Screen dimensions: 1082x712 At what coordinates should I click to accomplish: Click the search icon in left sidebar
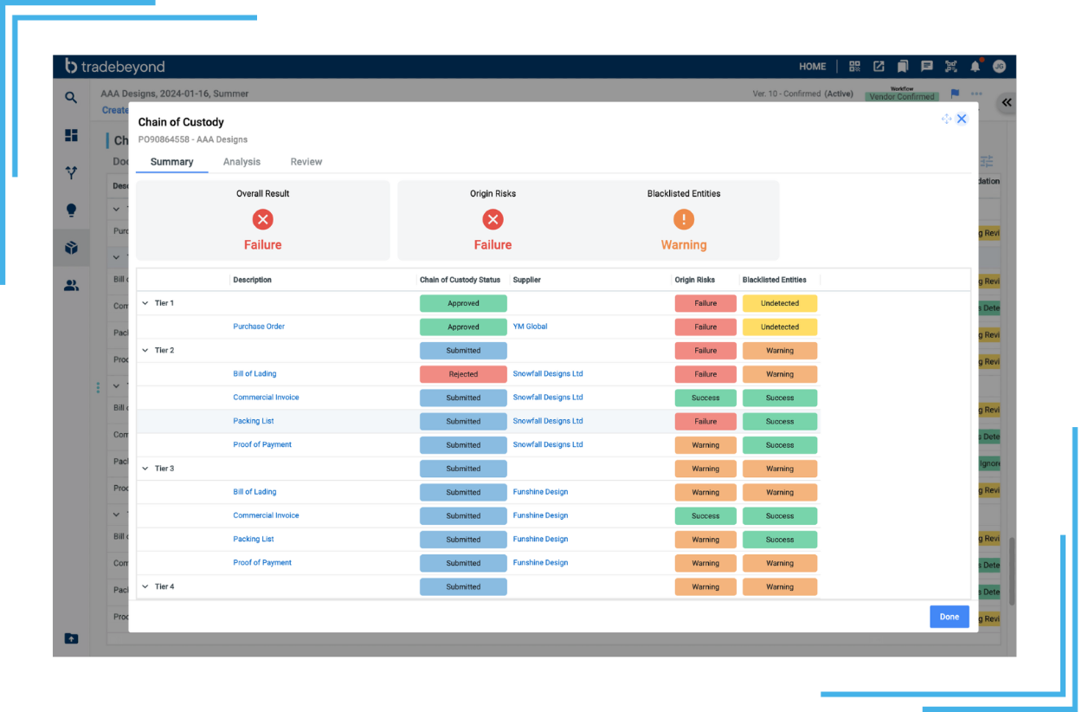click(x=71, y=98)
